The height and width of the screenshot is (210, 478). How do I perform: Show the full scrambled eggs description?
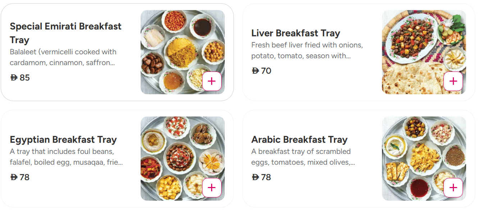click(303, 157)
